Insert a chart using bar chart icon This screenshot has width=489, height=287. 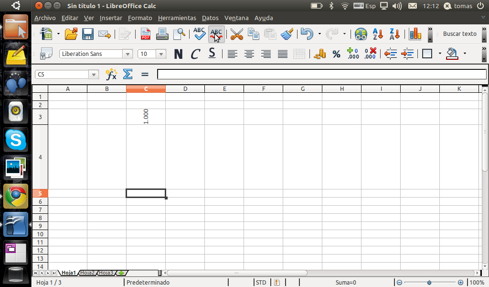(x=415, y=34)
